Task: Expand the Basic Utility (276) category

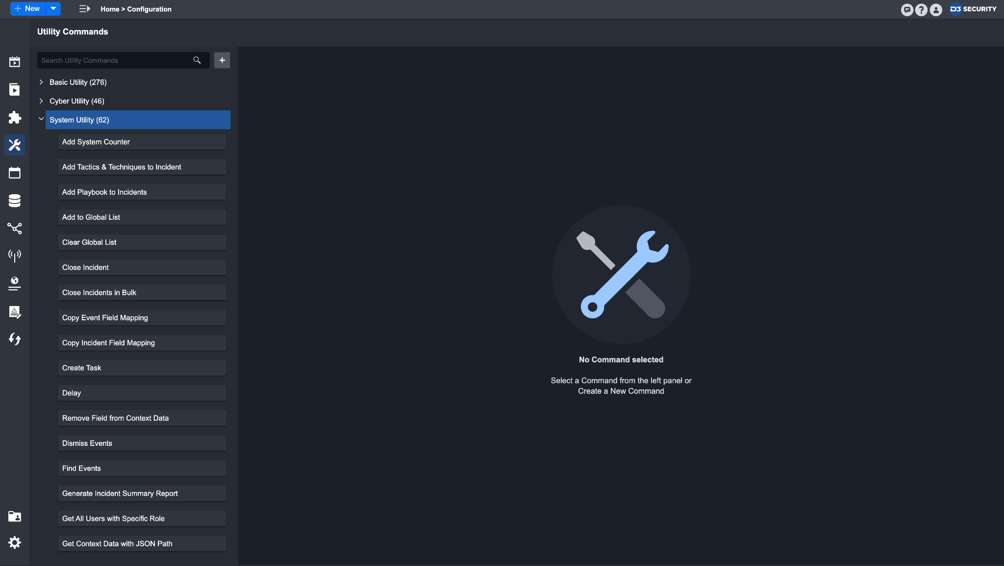Action: (41, 82)
